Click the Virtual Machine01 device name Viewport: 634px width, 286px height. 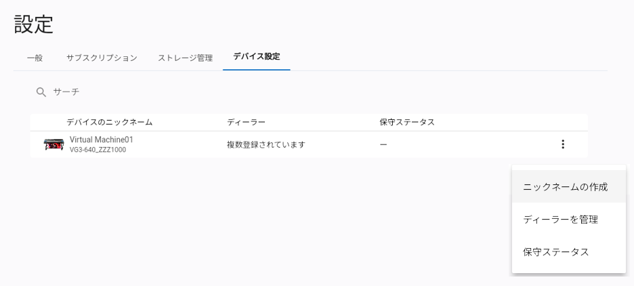click(x=101, y=140)
